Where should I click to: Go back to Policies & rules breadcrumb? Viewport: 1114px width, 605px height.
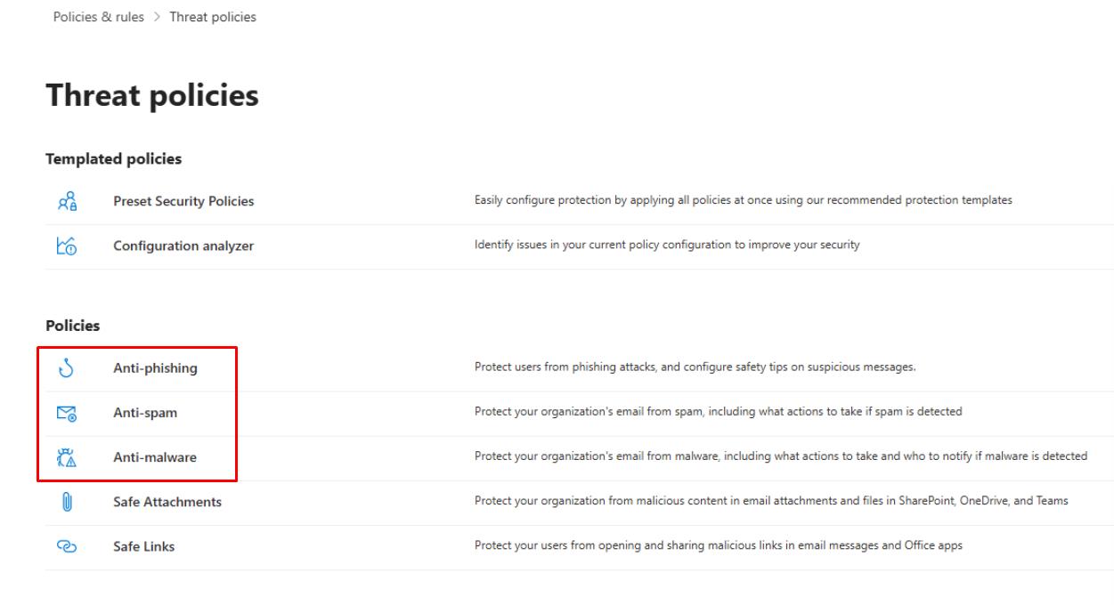(98, 17)
